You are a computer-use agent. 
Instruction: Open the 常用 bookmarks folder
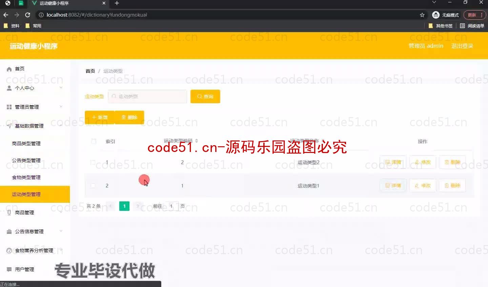[33, 26]
